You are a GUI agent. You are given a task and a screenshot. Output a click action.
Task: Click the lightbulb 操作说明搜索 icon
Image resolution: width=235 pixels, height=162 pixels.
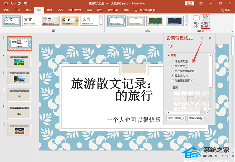[x=136, y=10]
